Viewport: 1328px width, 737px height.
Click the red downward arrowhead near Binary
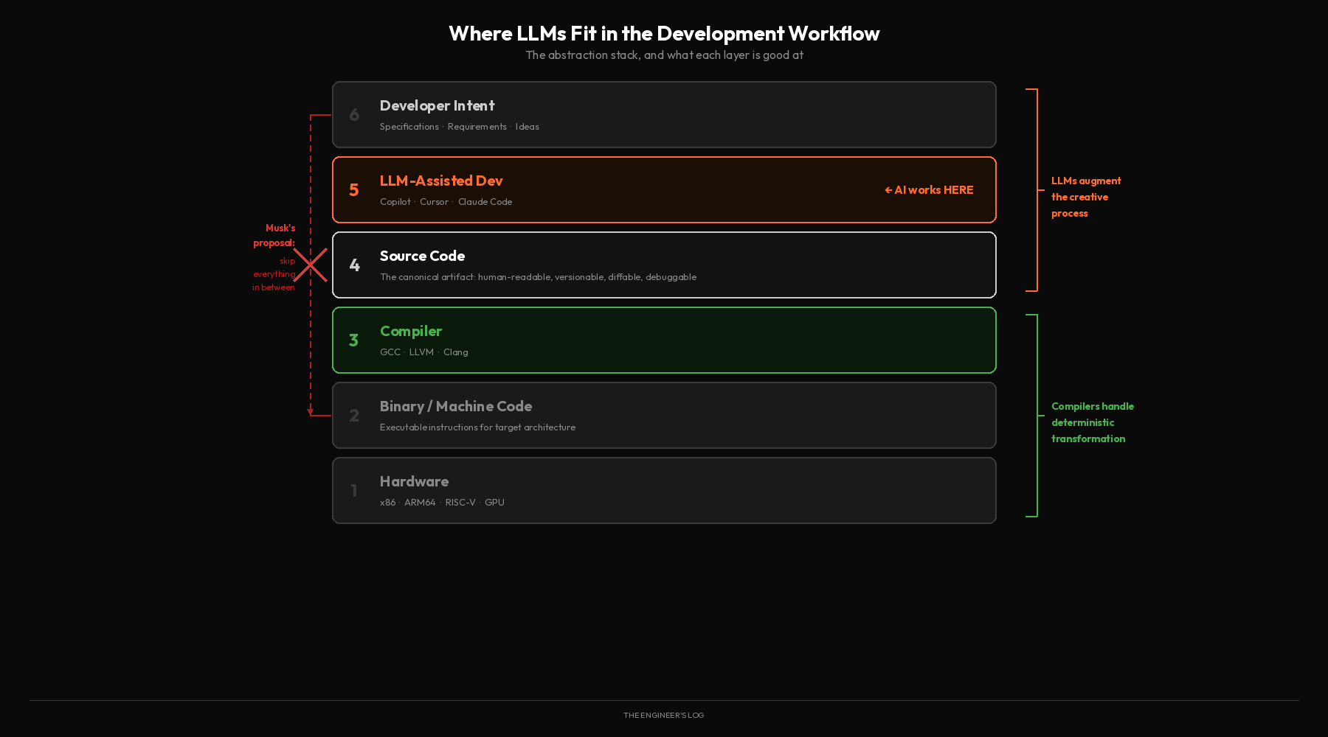coord(310,412)
